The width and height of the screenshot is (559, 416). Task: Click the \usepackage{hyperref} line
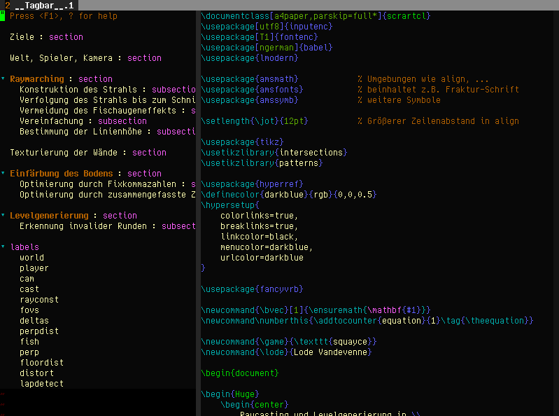click(243, 184)
